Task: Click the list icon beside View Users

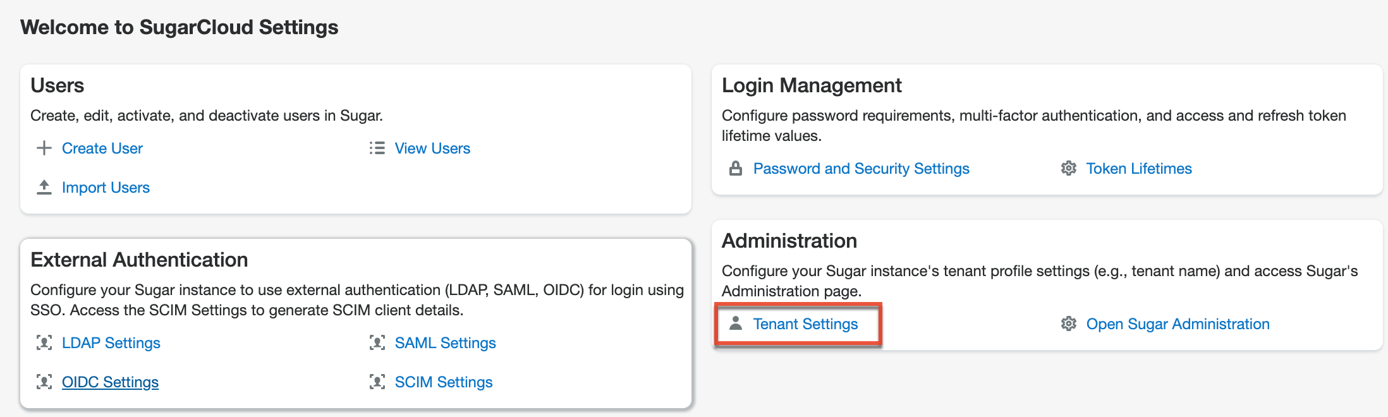Action: (x=377, y=148)
